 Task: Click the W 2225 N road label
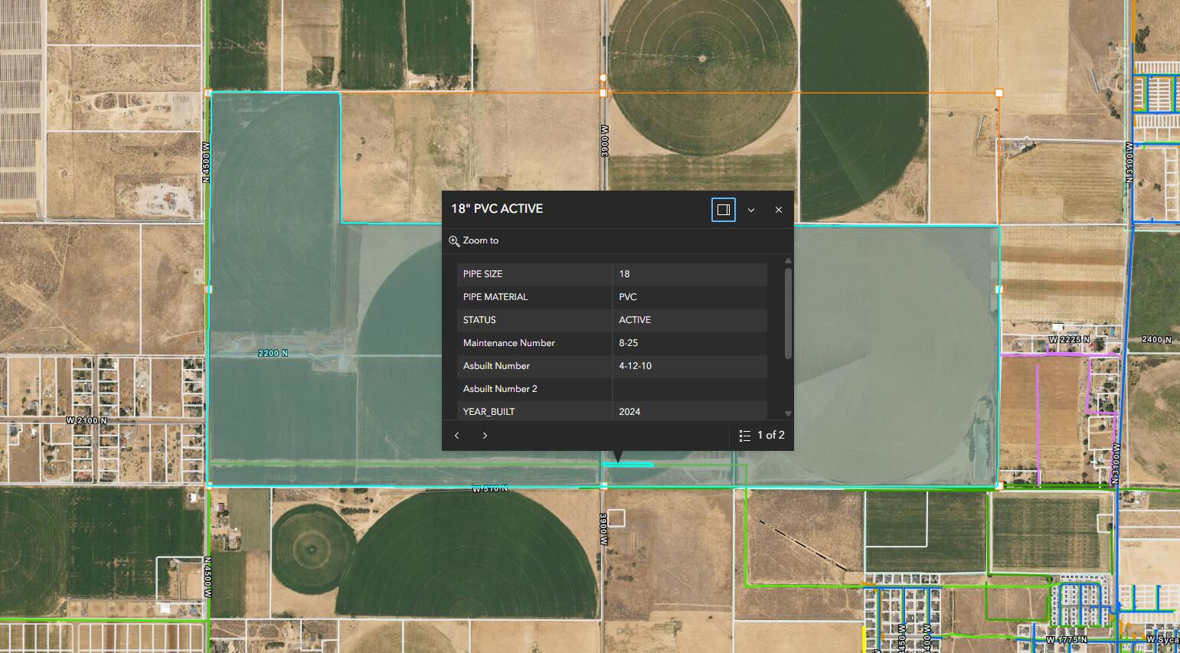(x=1069, y=339)
